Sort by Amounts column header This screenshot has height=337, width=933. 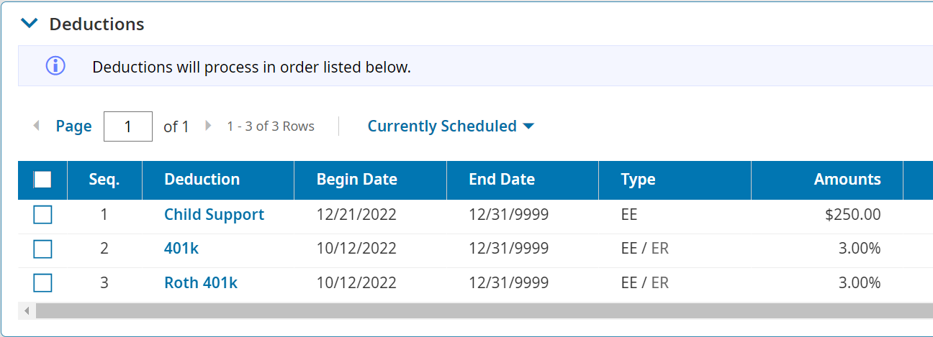(847, 180)
